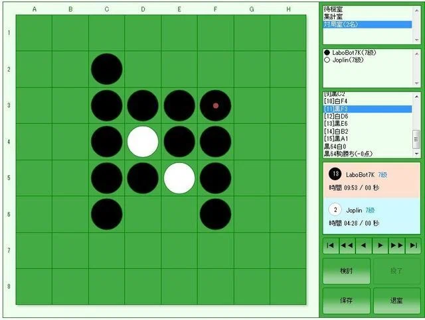Viewport: 425px width, 320px height.
Task: Click the 退室 leave room button
Action: click(x=397, y=301)
